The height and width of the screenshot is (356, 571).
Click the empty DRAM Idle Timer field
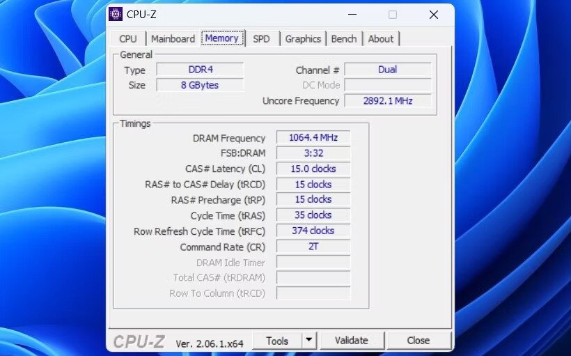pos(313,263)
